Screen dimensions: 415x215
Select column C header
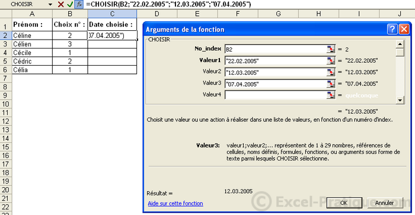click(x=112, y=14)
